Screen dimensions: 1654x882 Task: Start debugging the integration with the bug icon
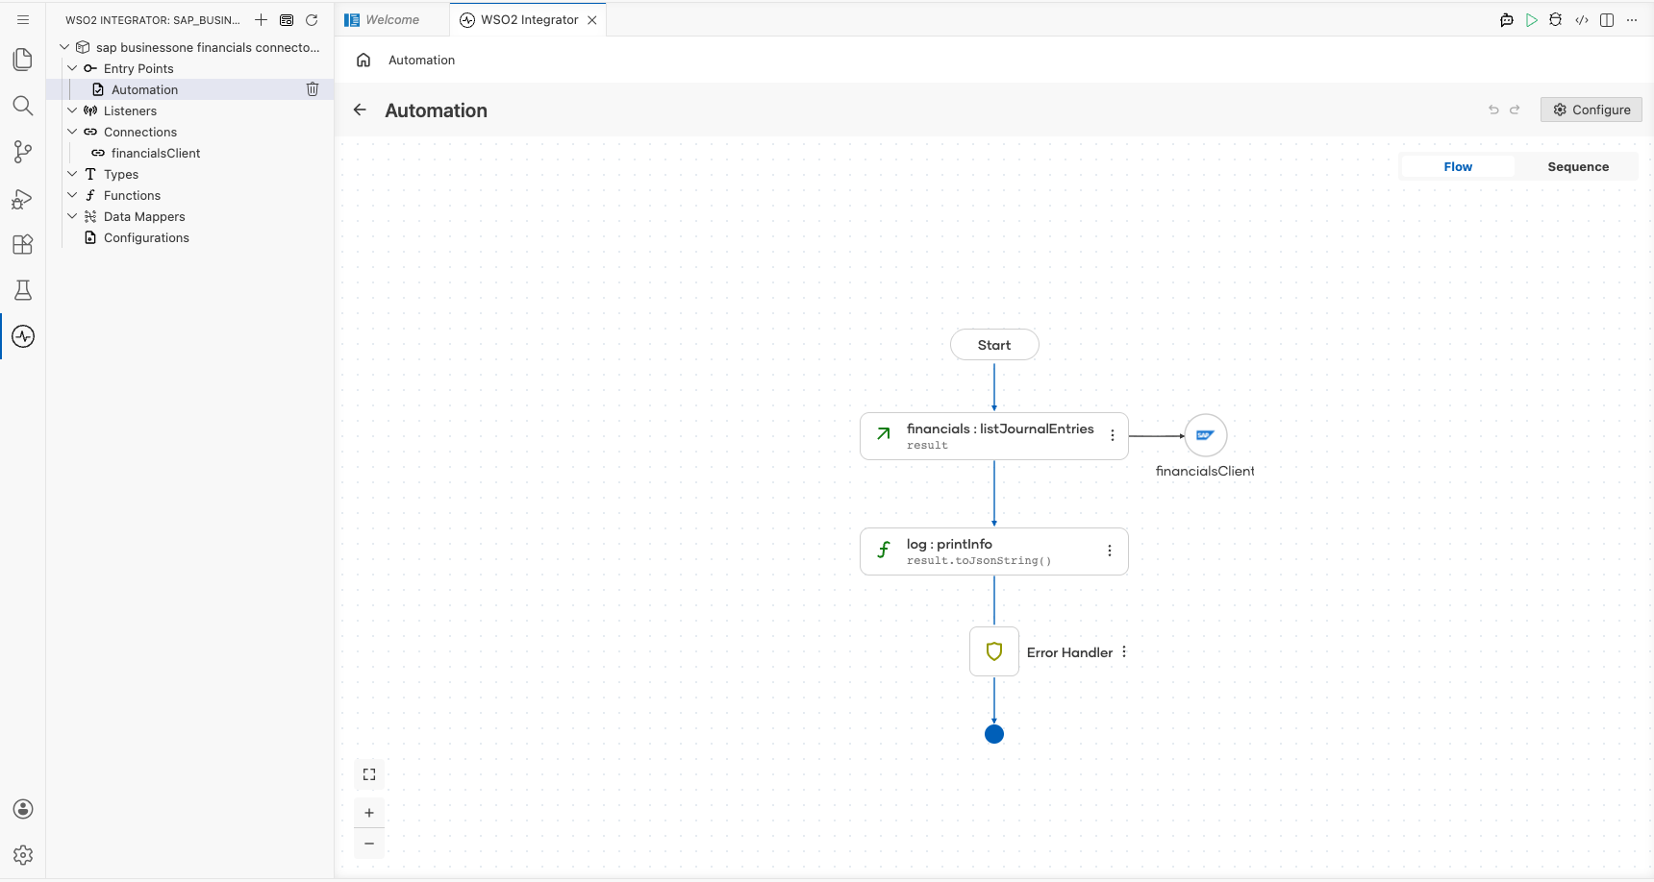point(1556,19)
